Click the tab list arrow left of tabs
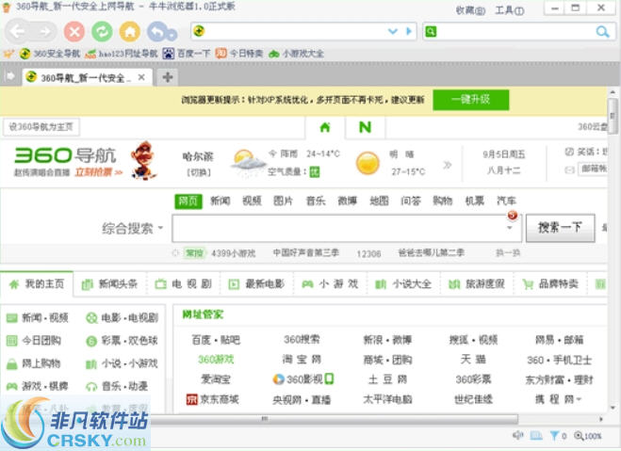621x451 pixels. 10,75
